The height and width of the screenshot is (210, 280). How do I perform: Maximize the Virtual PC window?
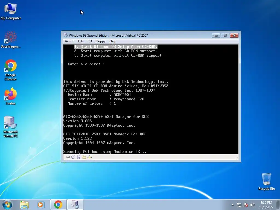(225, 35)
